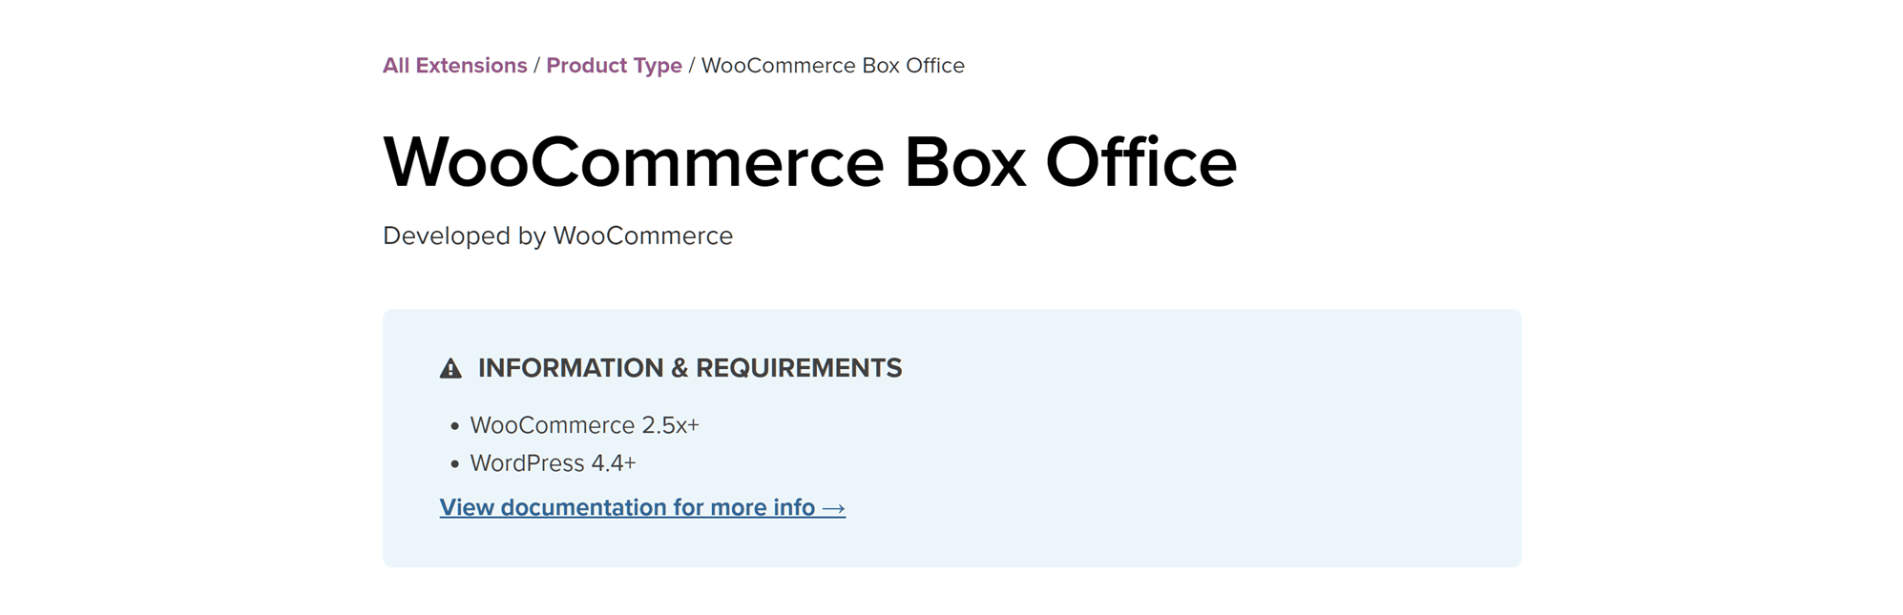Click the large WooCommerce Box Office page title

pos(809,162)
